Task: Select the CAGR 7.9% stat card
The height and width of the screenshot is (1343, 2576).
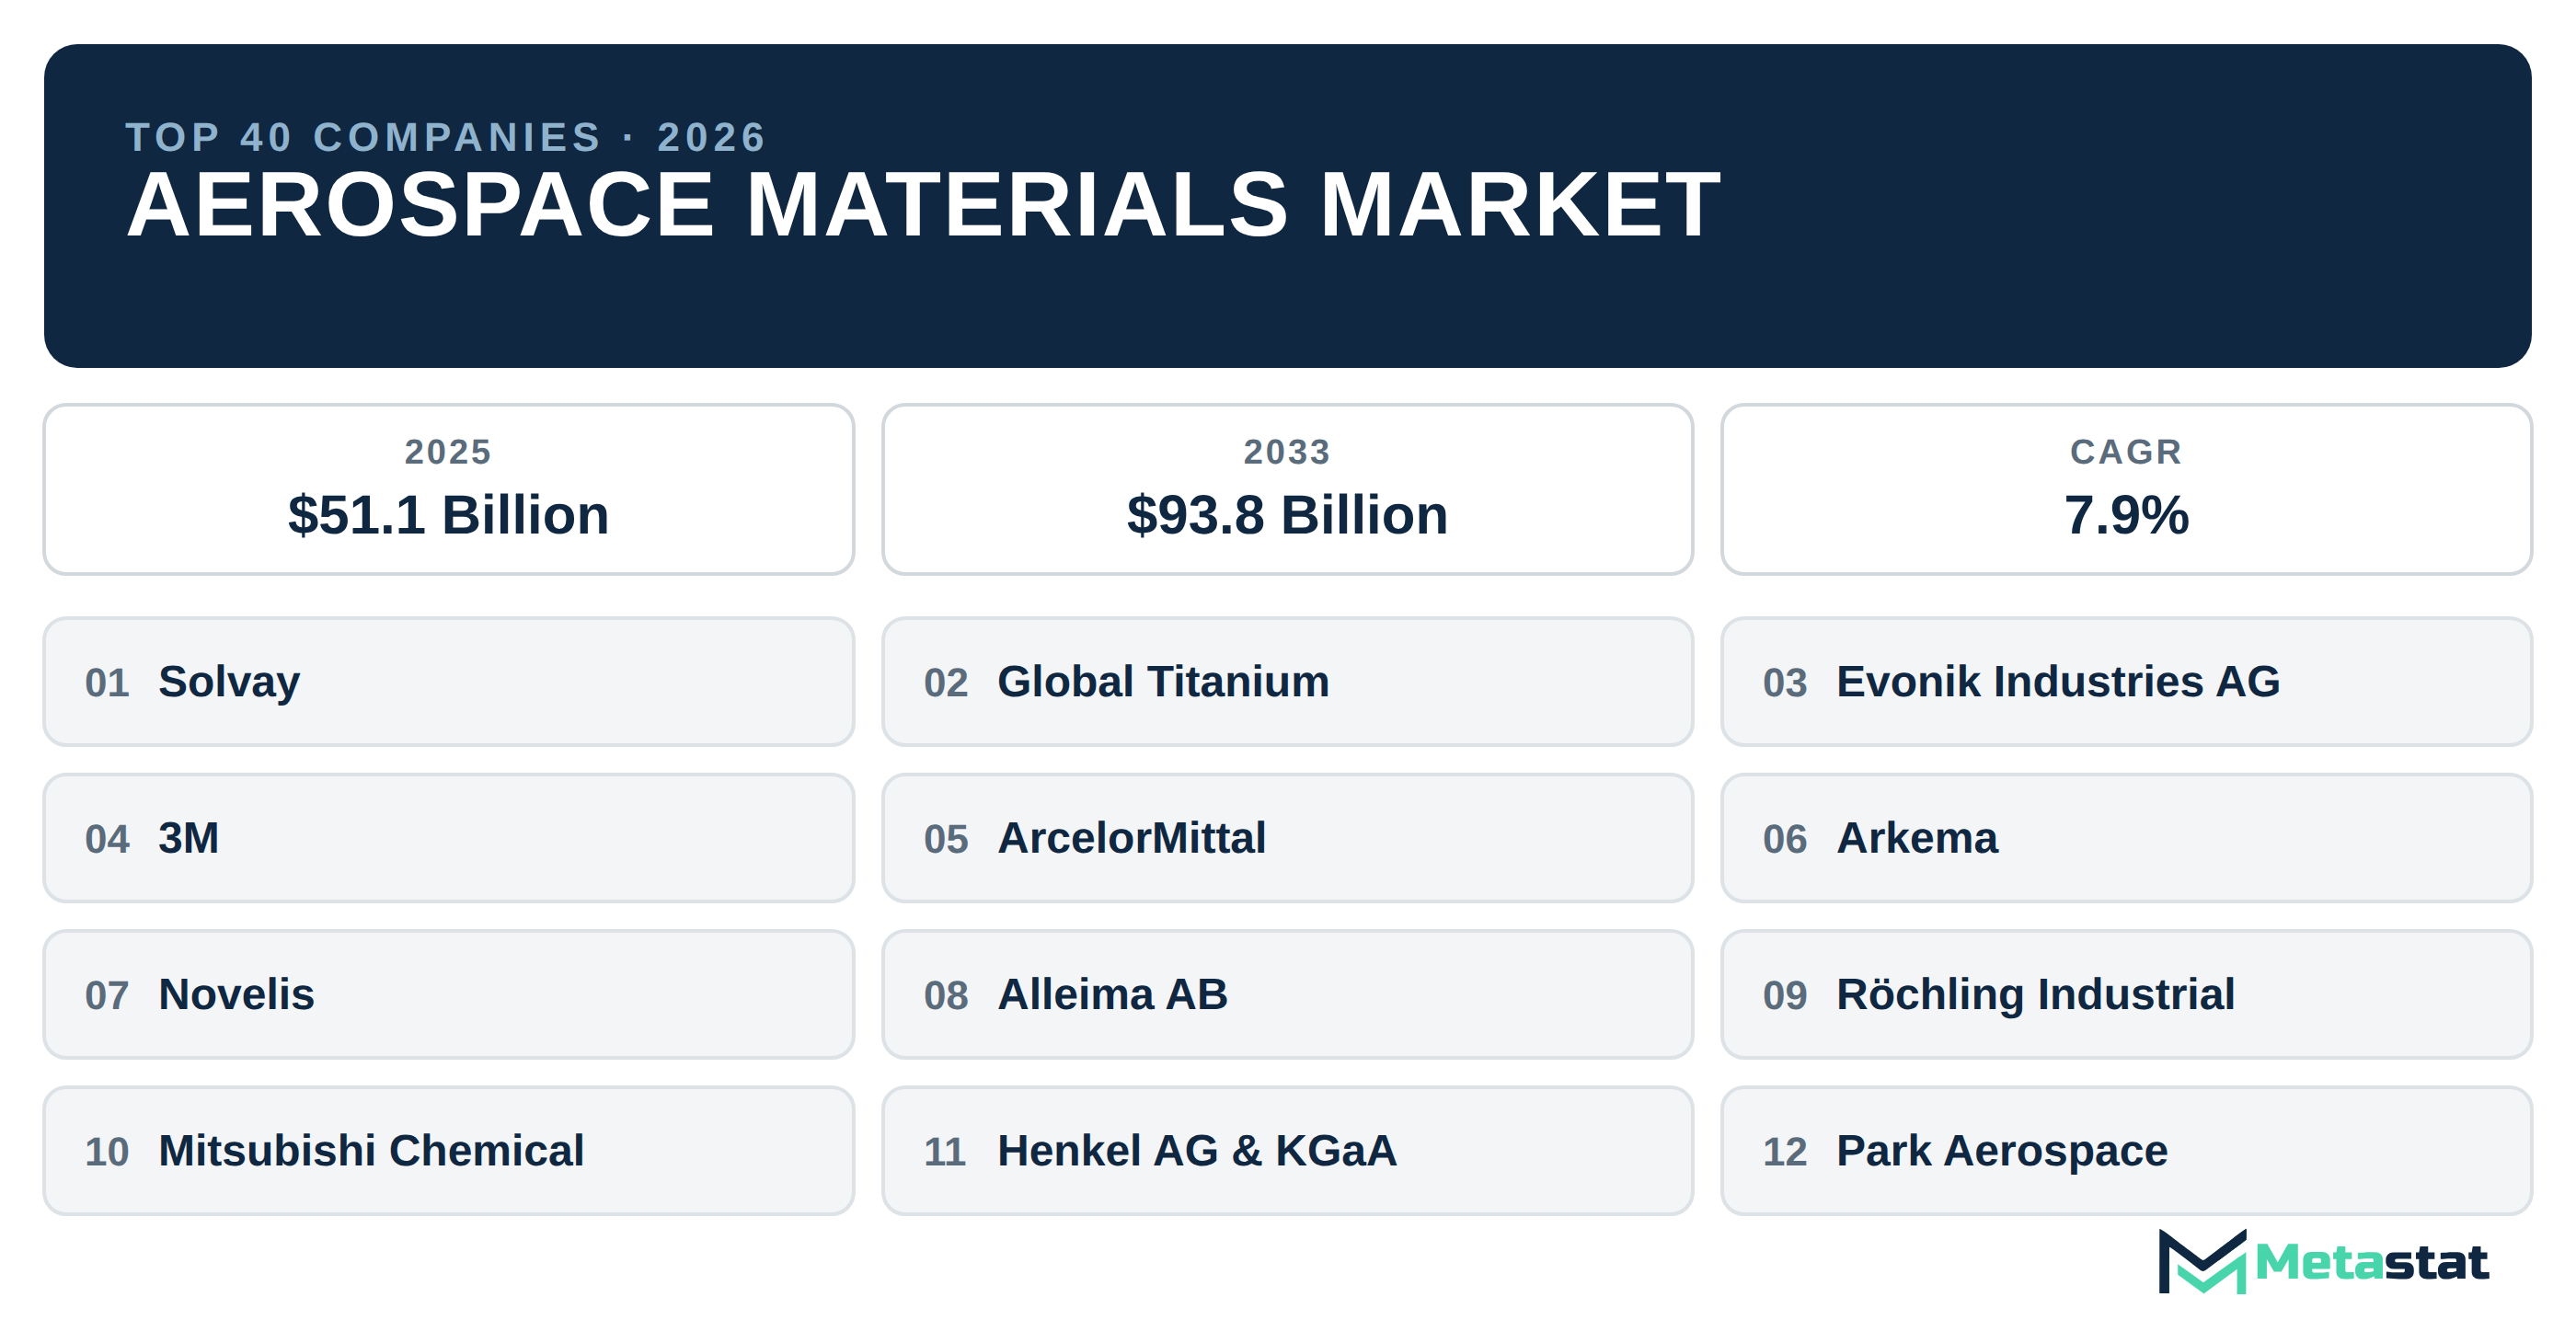Action: click(2126, 489)
